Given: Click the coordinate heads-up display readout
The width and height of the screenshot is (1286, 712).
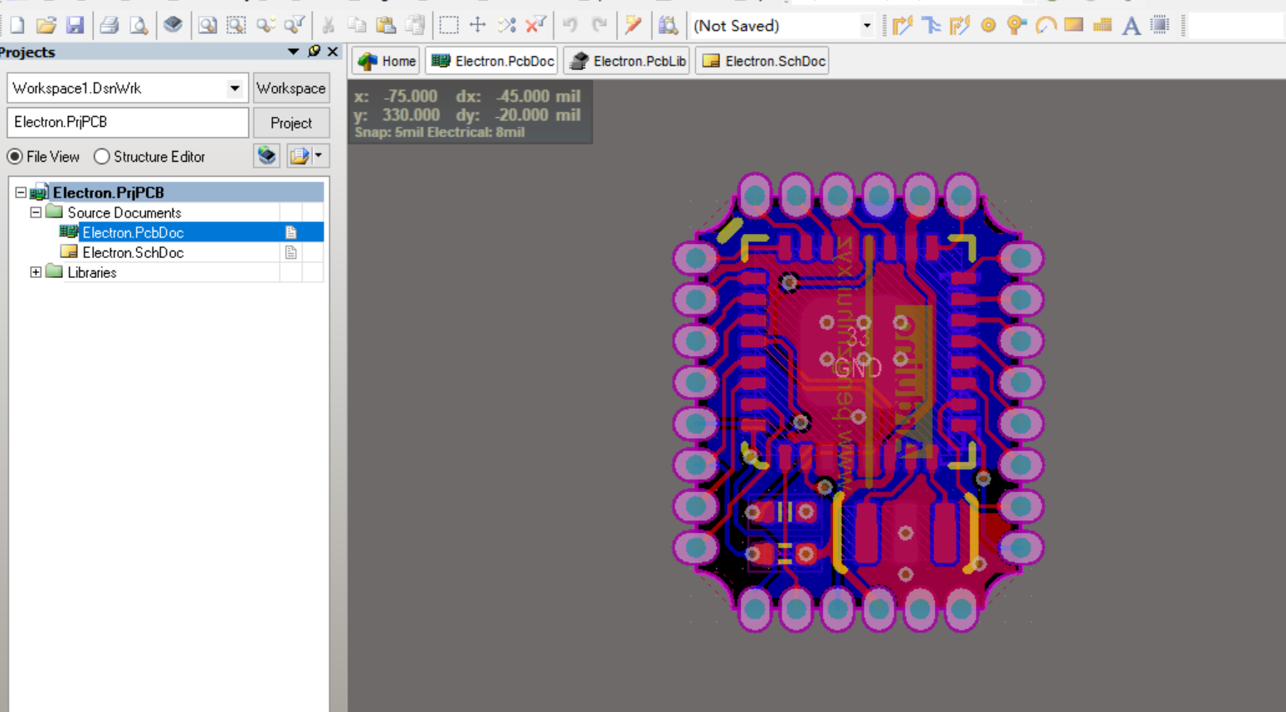Looking at the screenshot, I should pos(470,111).
